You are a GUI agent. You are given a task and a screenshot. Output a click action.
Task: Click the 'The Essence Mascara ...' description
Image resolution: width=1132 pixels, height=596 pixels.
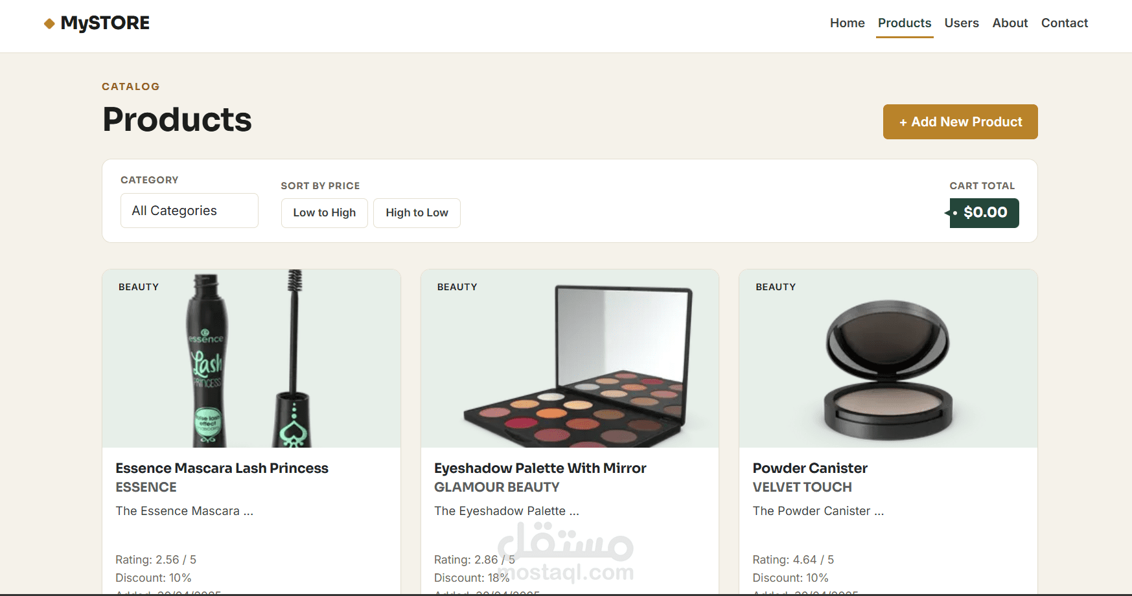[x=185, y=511]
